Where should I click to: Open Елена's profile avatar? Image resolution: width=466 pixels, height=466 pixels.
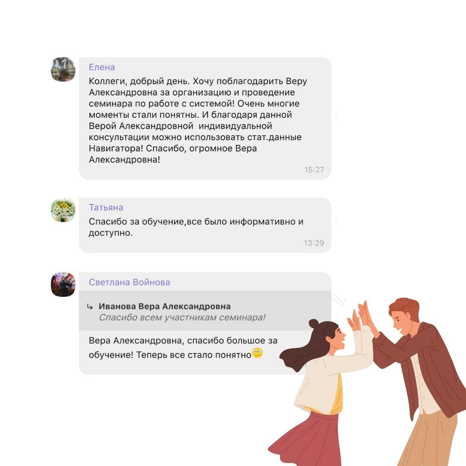pyautogui.click(x=63, y=69)
